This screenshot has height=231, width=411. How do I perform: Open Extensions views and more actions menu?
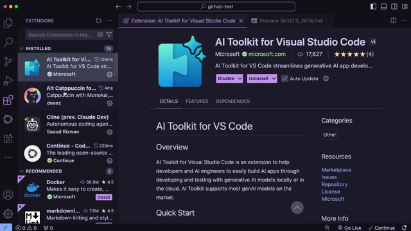[x=109, y=21]
